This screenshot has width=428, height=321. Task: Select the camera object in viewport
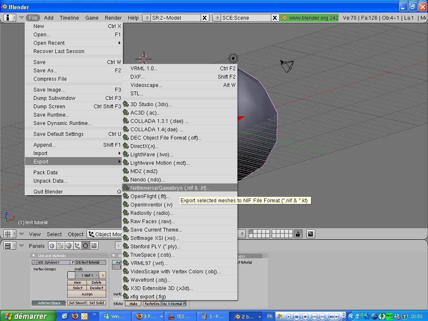tap(287, 66)
